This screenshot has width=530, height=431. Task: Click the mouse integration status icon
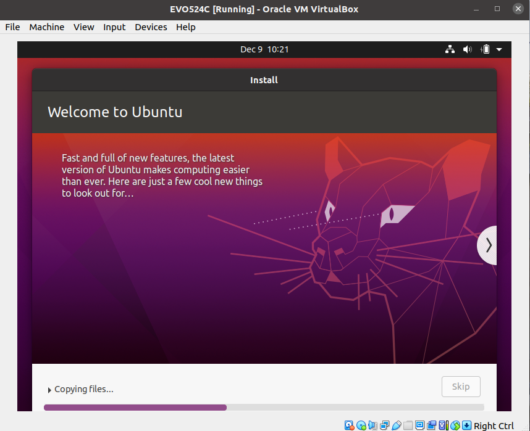[455, 425]
